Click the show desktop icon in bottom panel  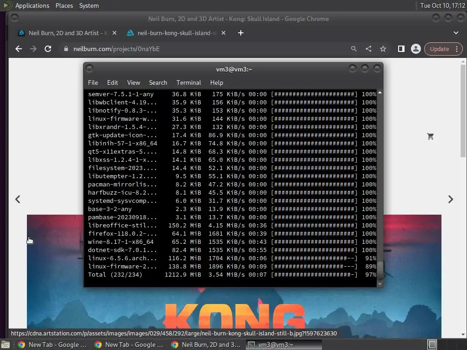[x=5, y=345]
